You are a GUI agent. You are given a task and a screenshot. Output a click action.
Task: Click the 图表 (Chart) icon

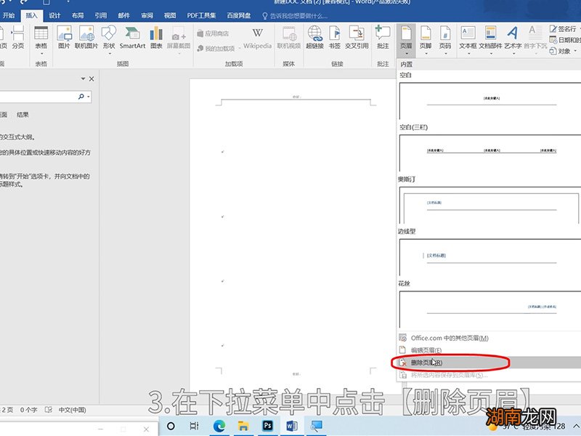(x=157, y=36)
